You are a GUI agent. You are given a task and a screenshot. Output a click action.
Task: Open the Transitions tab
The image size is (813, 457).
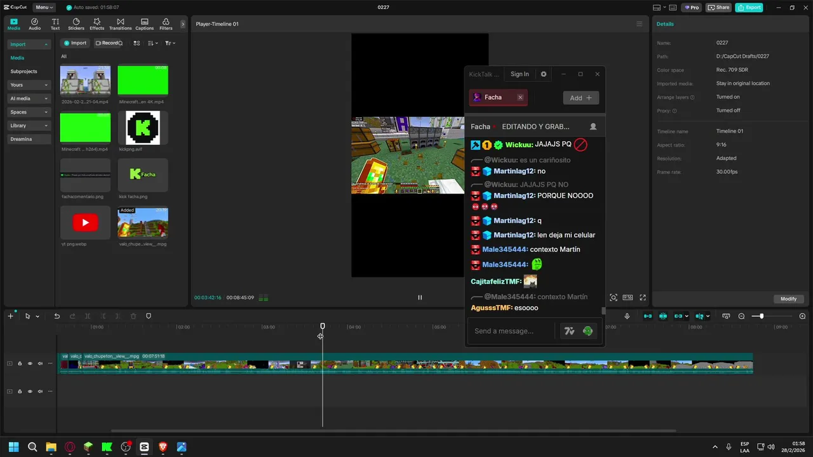pyautogui.click(x=120, y=24)
